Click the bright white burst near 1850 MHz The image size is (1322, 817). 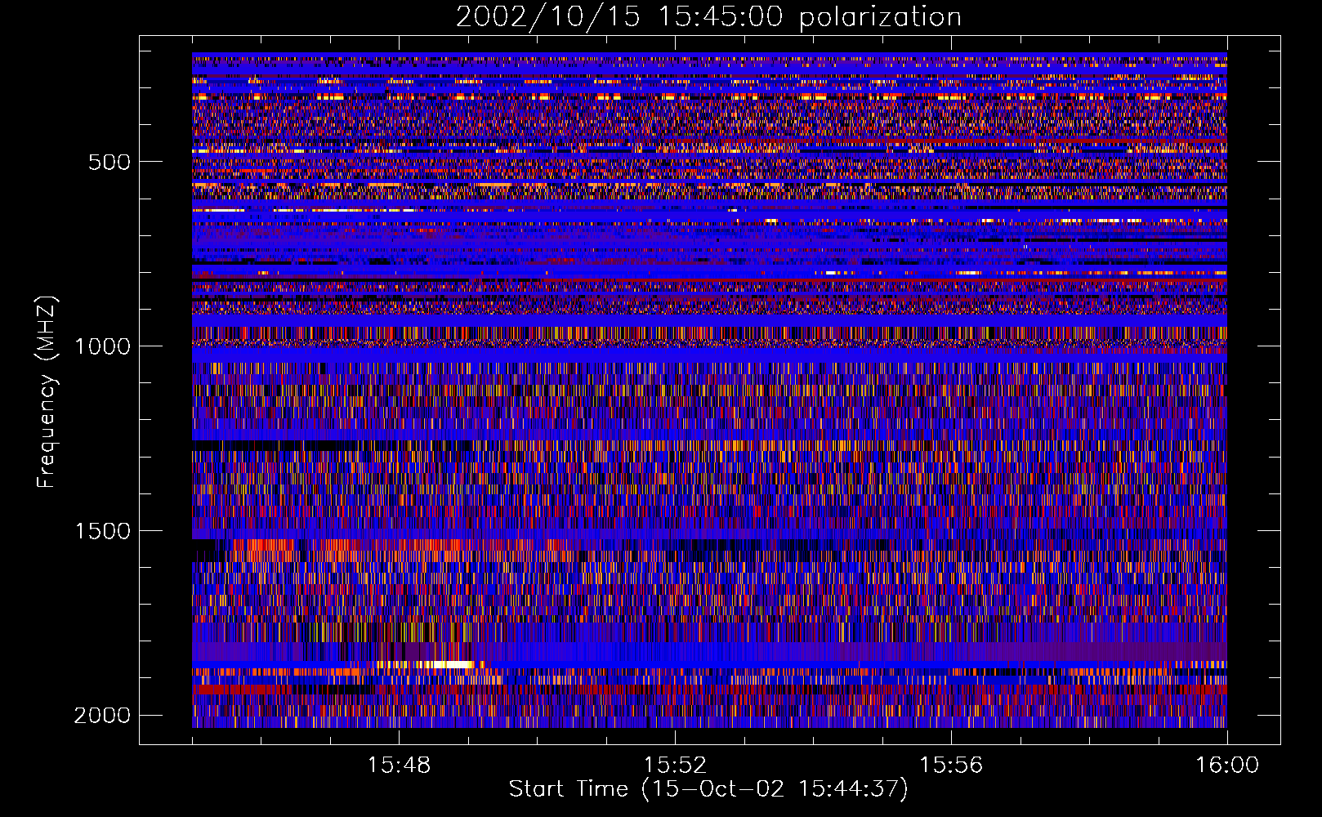(441, 664)
